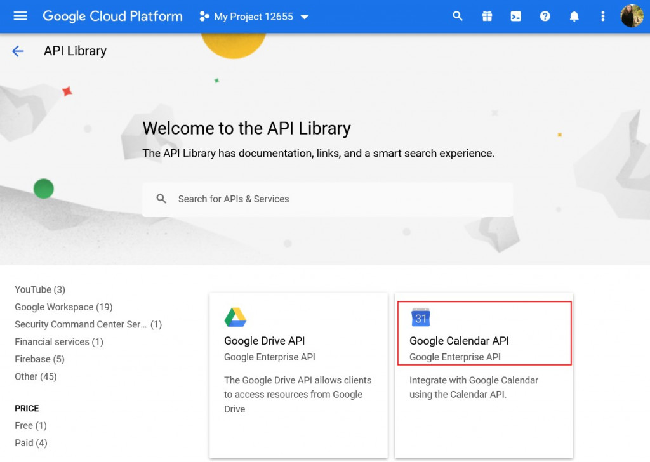Viewport: 650px width, 462px height.
Task: Open the help question mark icon
Action: (x=545, y=16)
